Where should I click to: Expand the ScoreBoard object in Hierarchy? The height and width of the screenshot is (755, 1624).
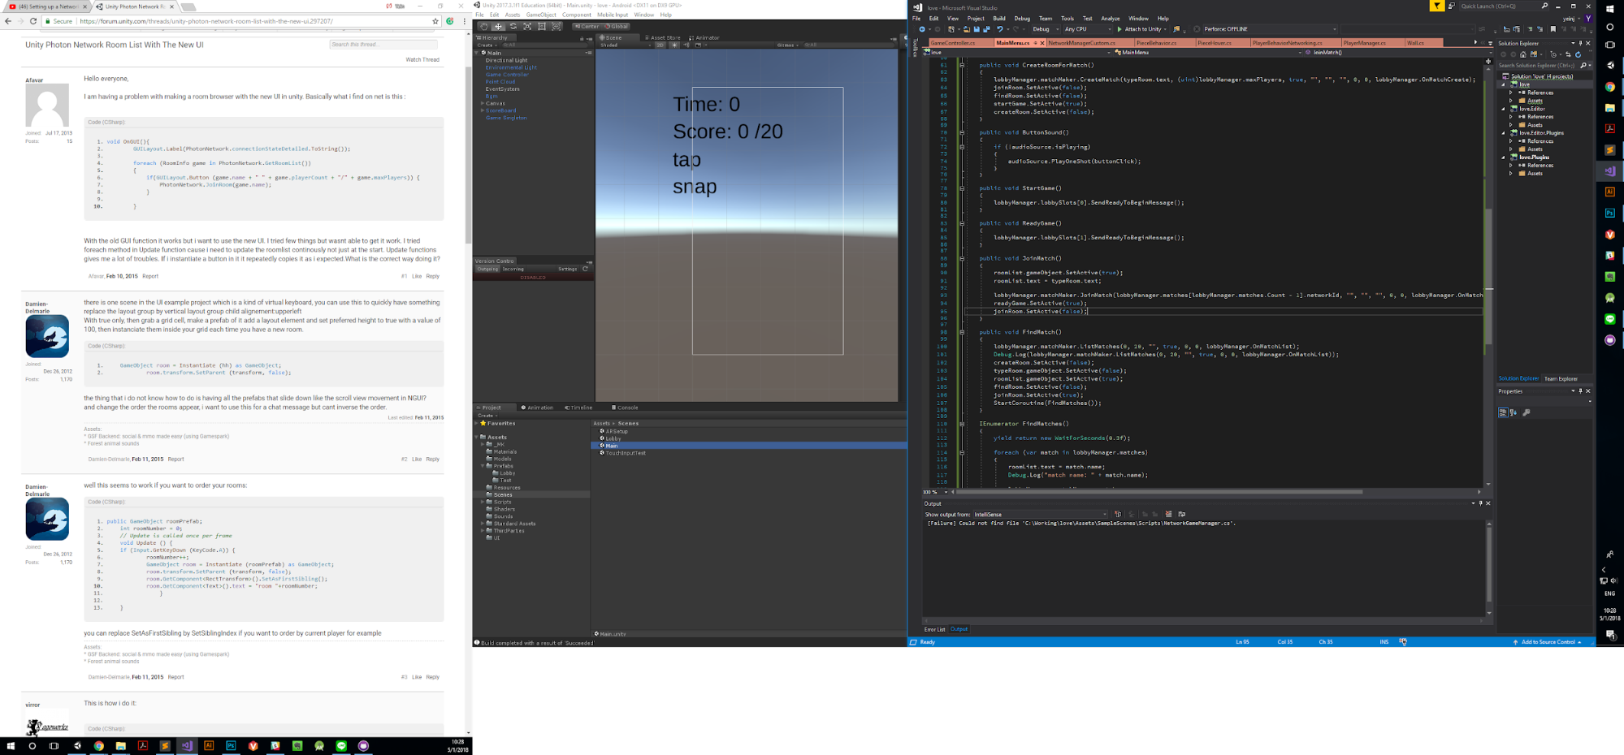point(483,110)
